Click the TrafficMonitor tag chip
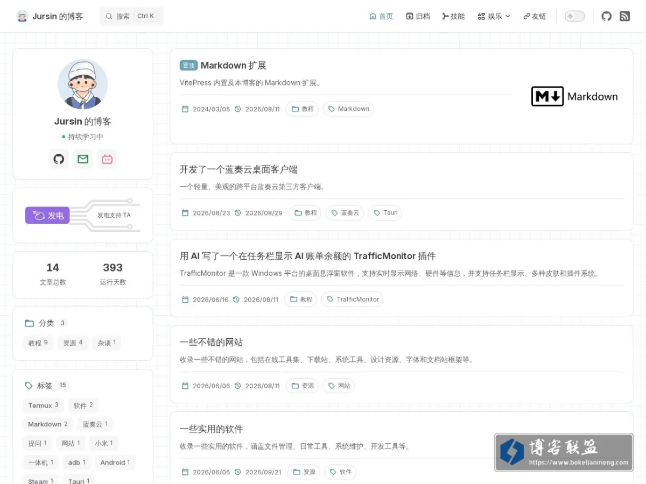The height and width of the screenshot is (484, 646). pyautogui.click(x=352, y=299)
